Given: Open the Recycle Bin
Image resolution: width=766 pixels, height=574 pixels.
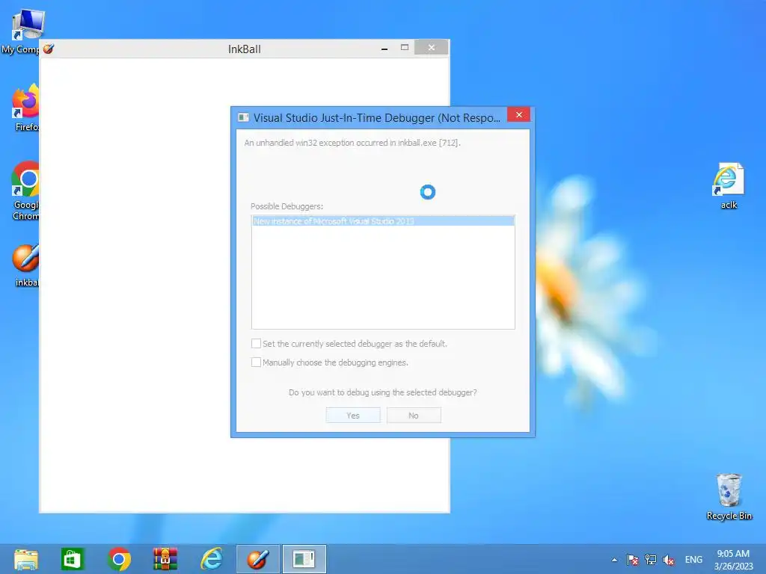Looking at the screenshot, I should click(x=729, y=497).
